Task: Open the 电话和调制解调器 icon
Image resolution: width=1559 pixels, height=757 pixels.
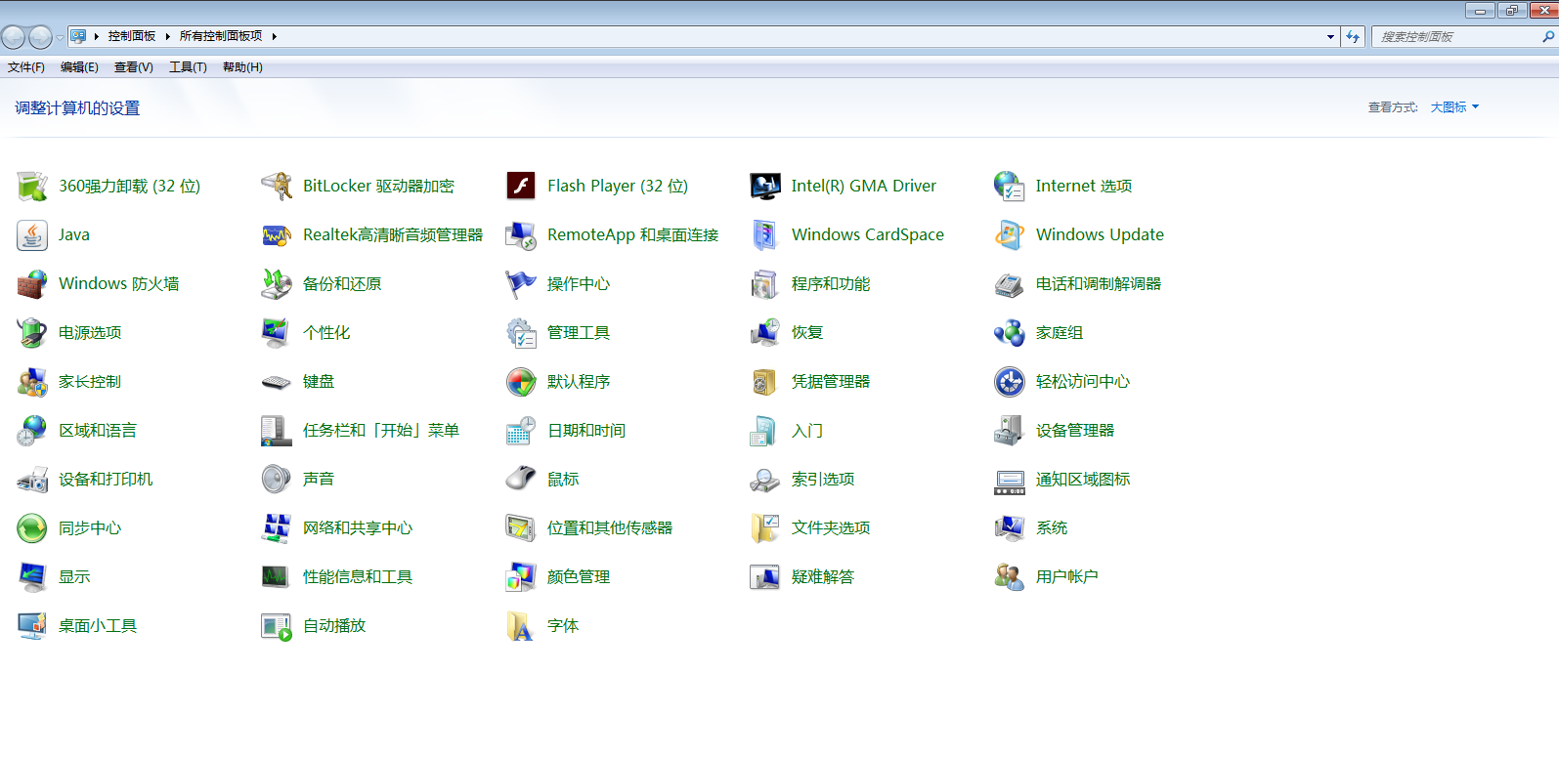Action: click(x=1010, y=283)
